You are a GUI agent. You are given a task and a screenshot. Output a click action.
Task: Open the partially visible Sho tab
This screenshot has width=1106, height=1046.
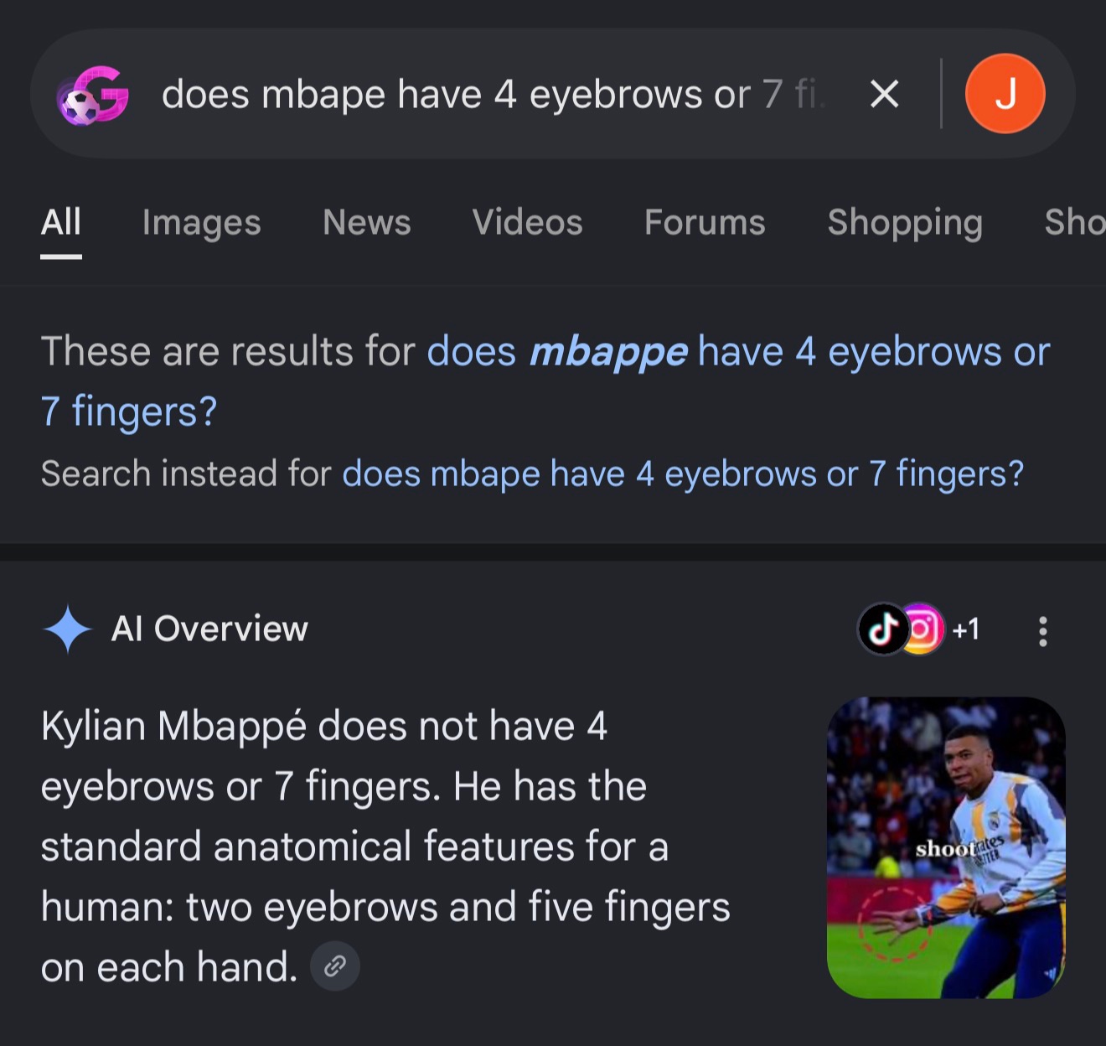1074,223
